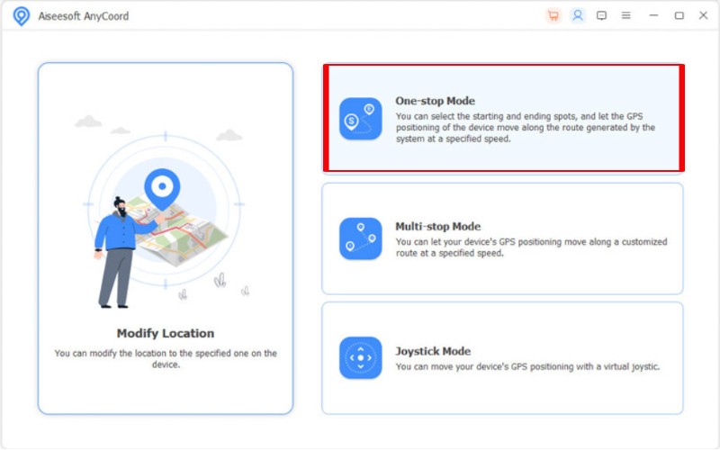Screen dimensions: 720x450
Task: Maximize the AnyCoord window
Action: pyautogui.click(x=679, y=15)
